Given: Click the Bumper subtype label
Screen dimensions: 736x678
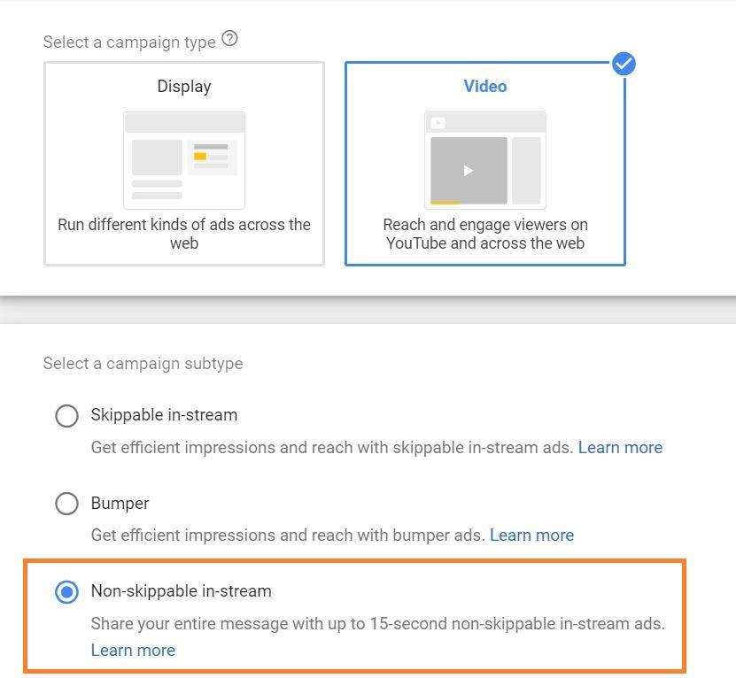Looking at the screenshot, I should point(120,503).
